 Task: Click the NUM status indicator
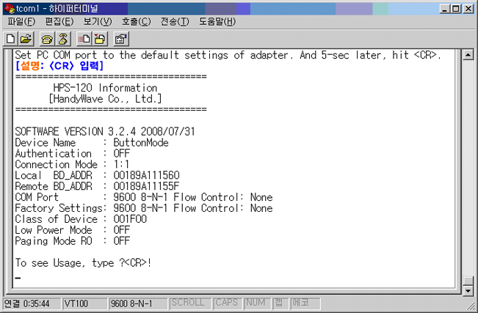coord(257,303)
